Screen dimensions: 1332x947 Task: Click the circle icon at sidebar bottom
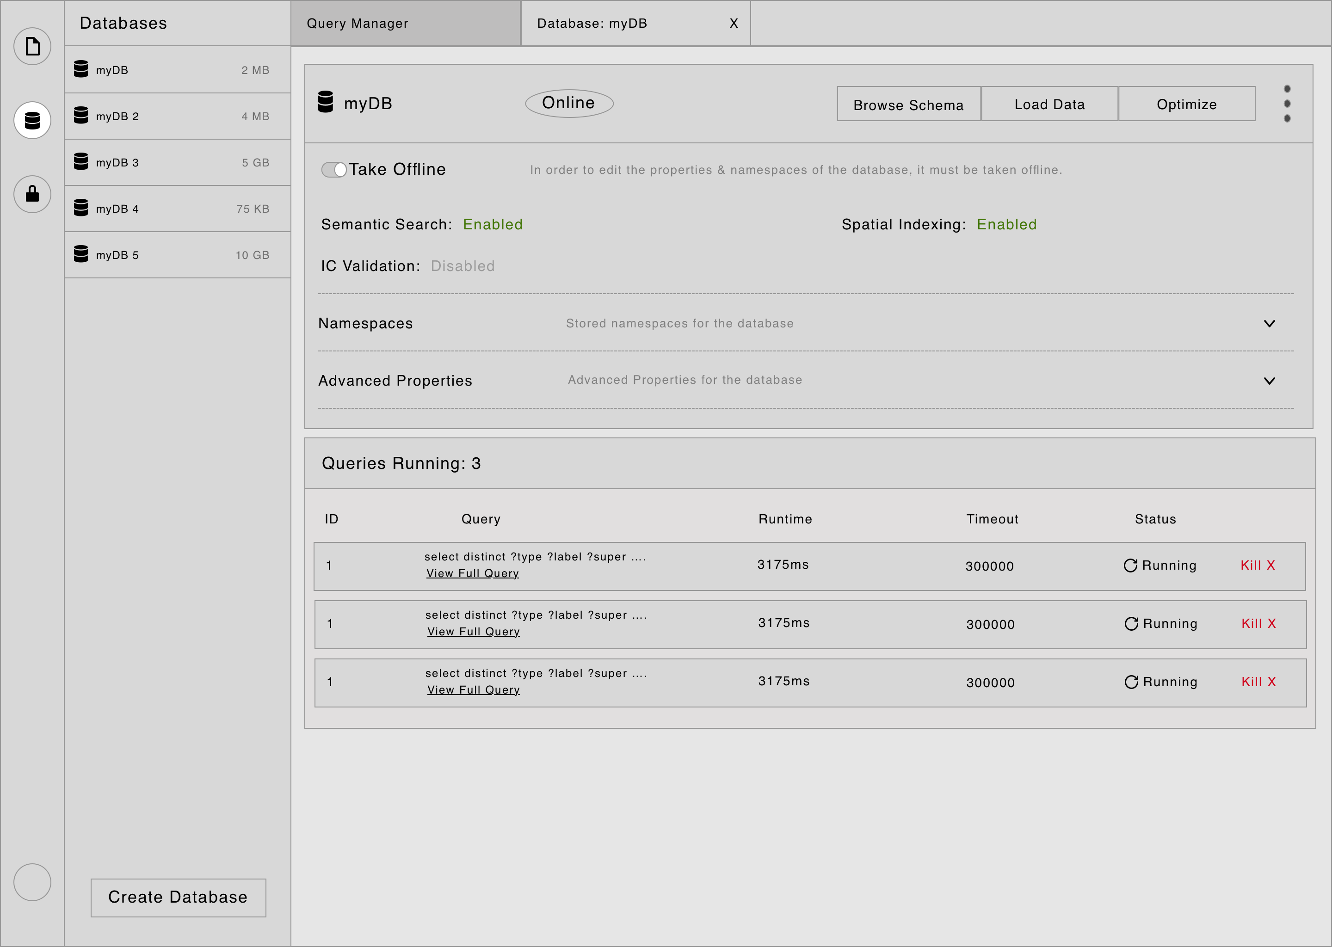pyautogui.click(x=32, y=882)
